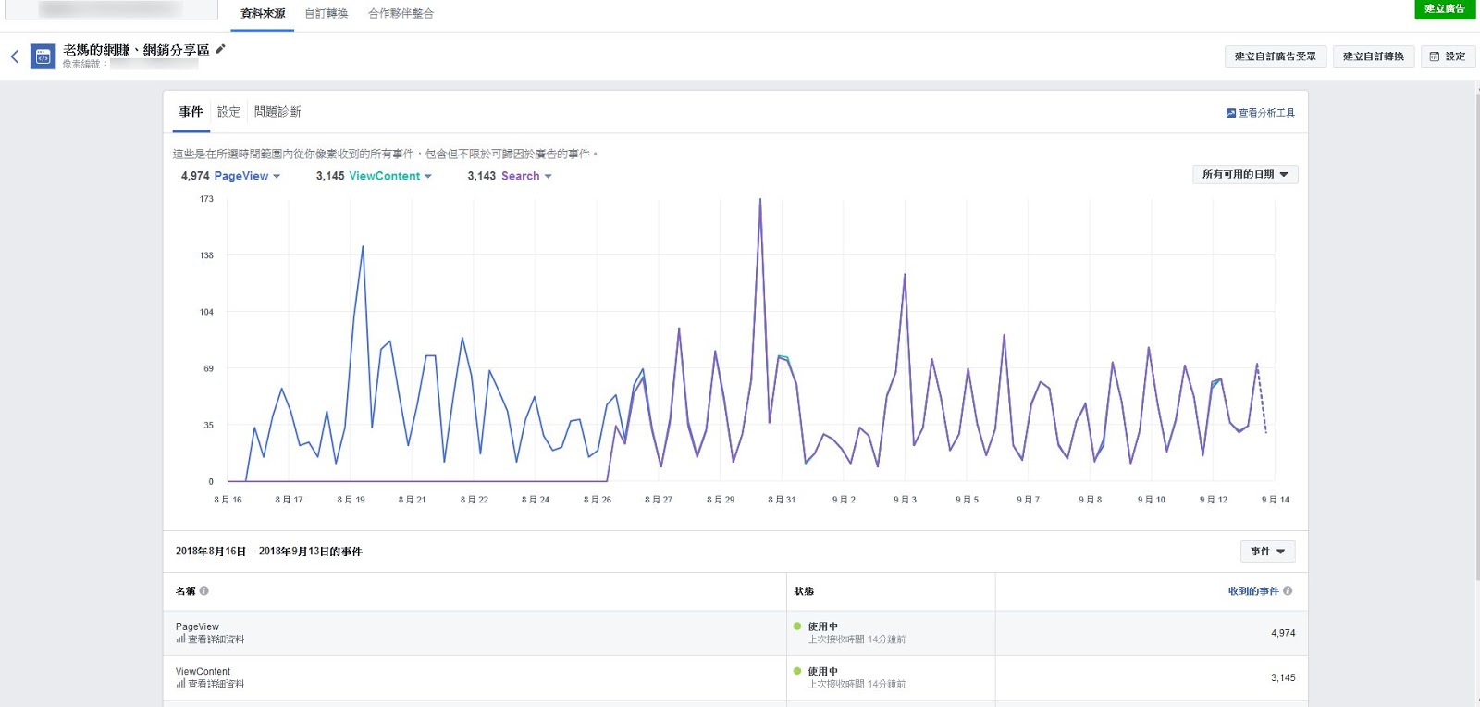The width and height of the screenshot is (1480, 707).
Task: Switch to the 問題診斷 tab
Action: (x=277, y=112)
